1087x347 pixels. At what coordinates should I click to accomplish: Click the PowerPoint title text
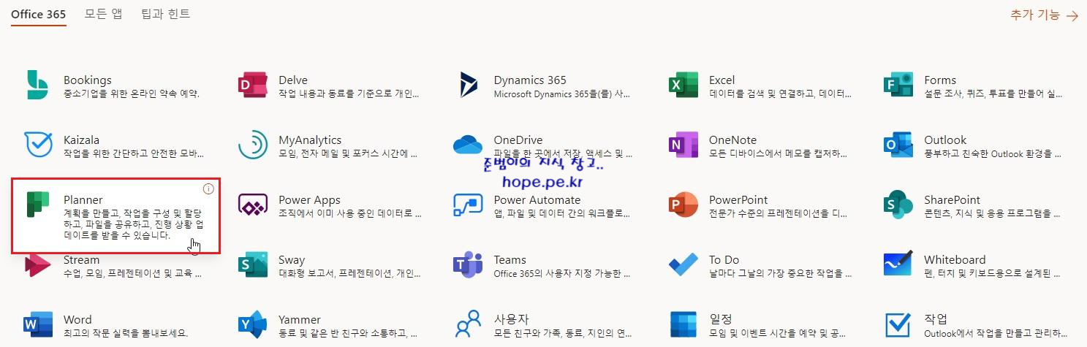click(x=738, y=199)
